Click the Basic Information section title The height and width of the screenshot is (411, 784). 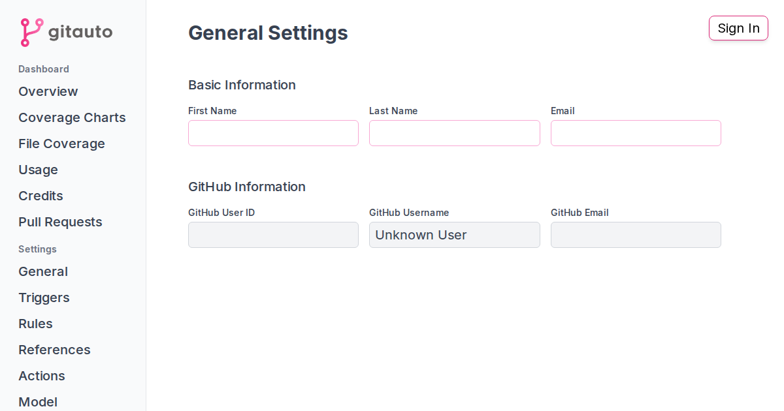click(x=242, y=85)
